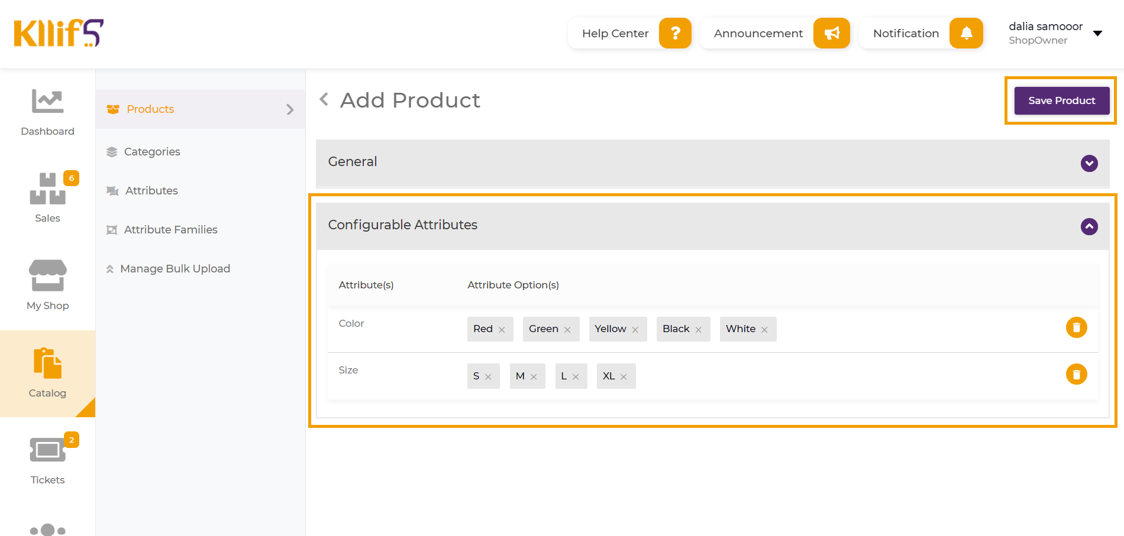Remove the S size option
1124x536 pixels.
[x=488, y=377]
